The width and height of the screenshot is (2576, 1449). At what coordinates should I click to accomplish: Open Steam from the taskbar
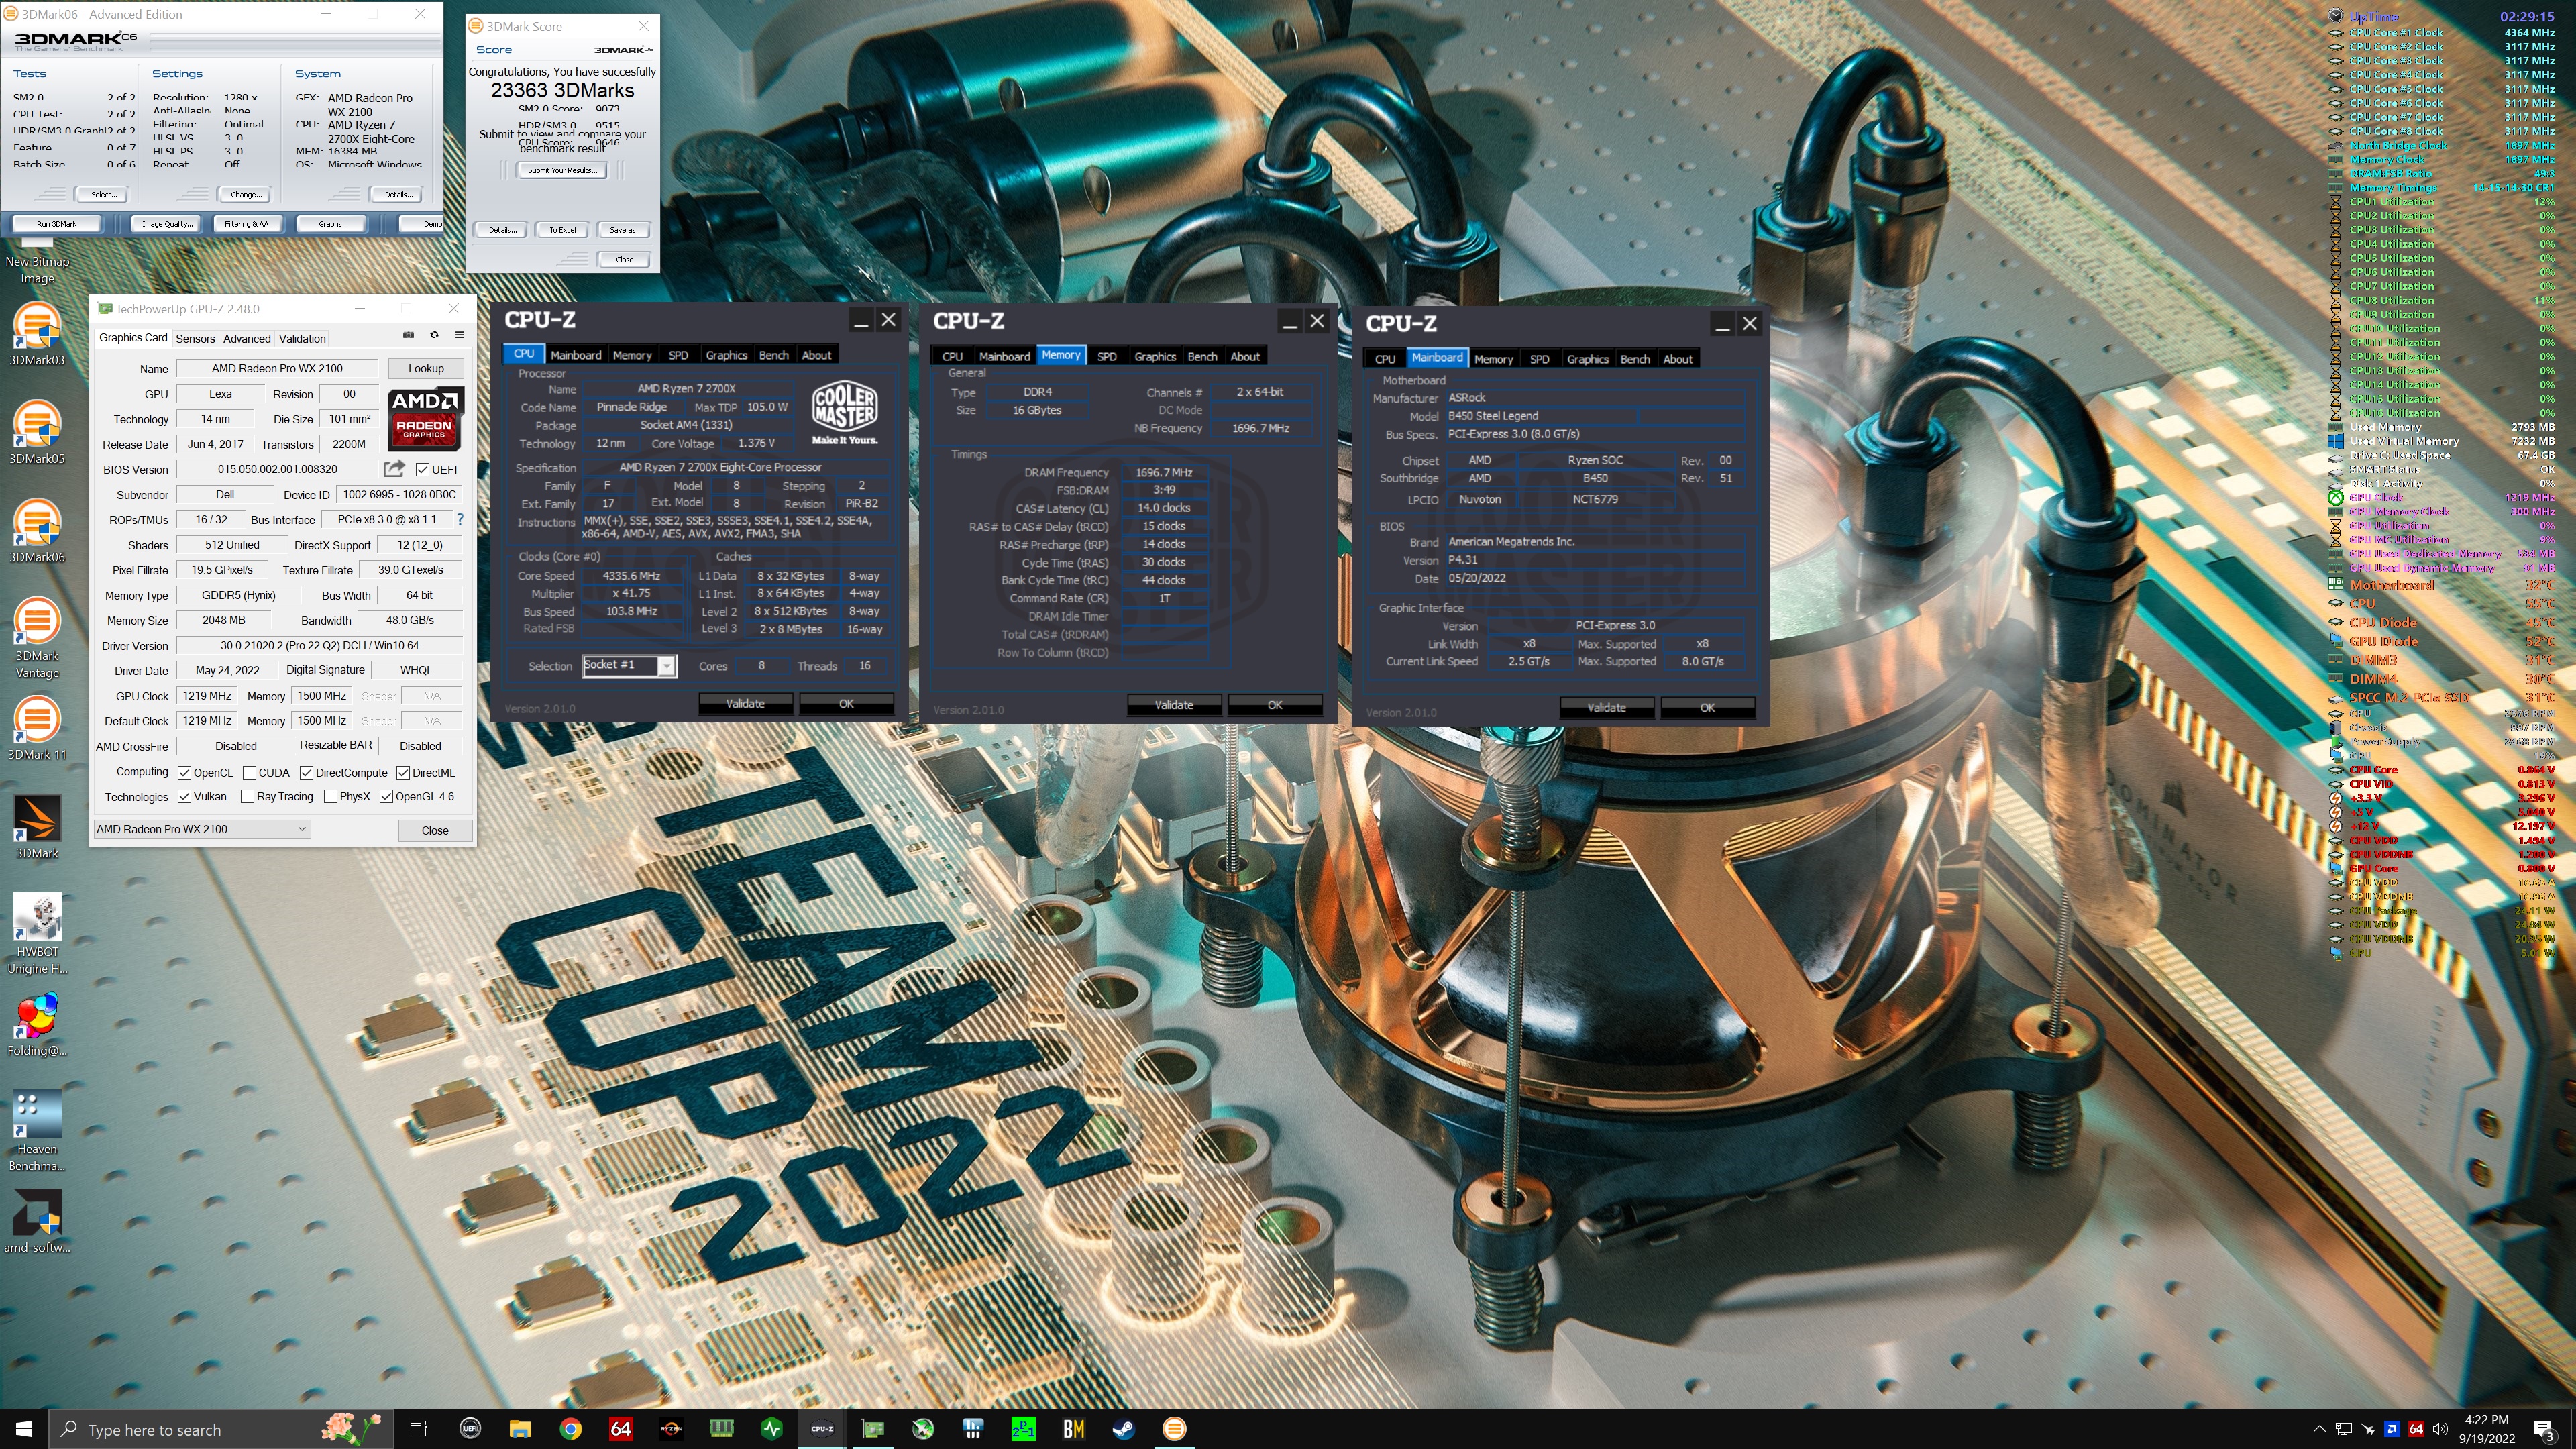tap(1124, 1429)
